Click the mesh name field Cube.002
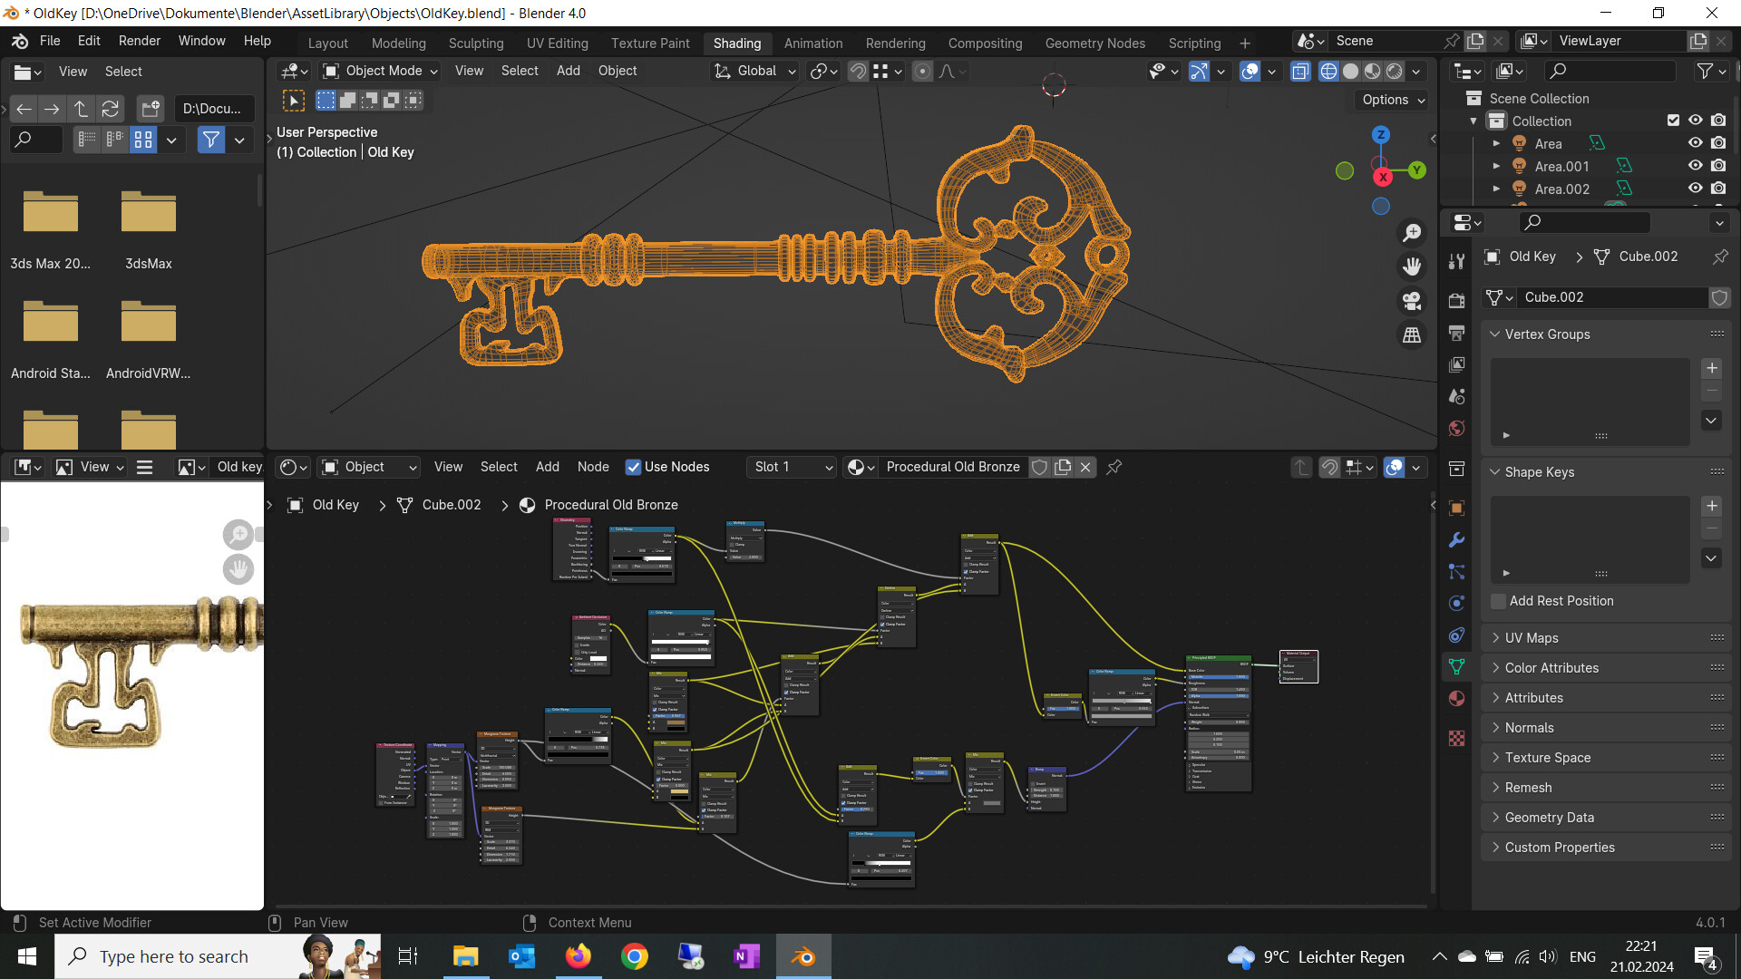1741x979 pixels. click(1614, 297)
